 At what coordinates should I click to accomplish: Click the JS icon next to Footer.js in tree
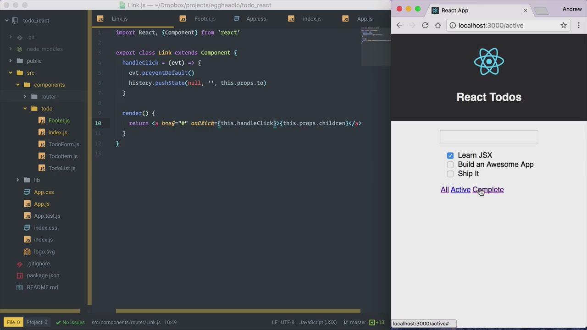tap(42, 121)
